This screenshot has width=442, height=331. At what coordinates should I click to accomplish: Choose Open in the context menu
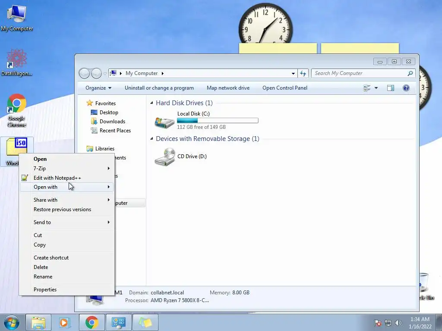[x=67, y=159]
